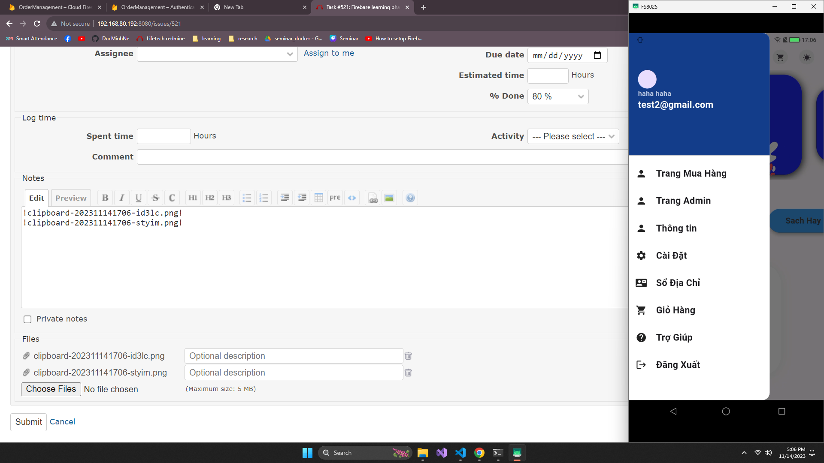Screen dimensions: 824x463
Task: Open the Assignee dropdown
Action: (217, 54)
